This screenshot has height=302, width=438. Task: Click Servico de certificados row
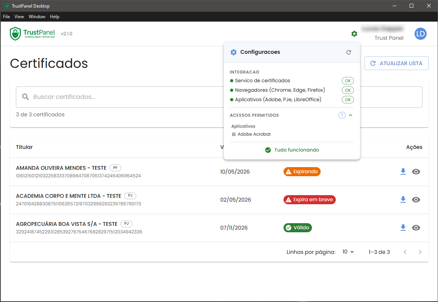(x=291, y=81)
